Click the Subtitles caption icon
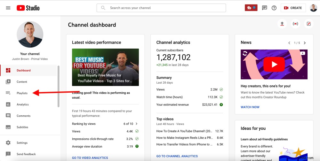This screenshot has width=320, height=161. [8, 127]
